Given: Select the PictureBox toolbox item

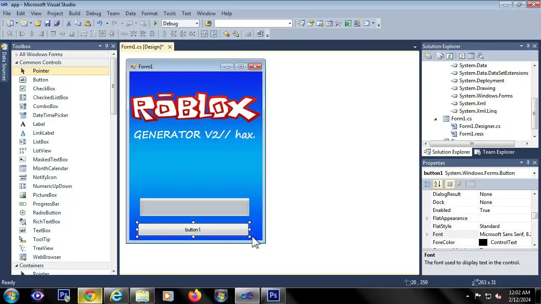Looking at the screenshot, I should pos(45,195).
